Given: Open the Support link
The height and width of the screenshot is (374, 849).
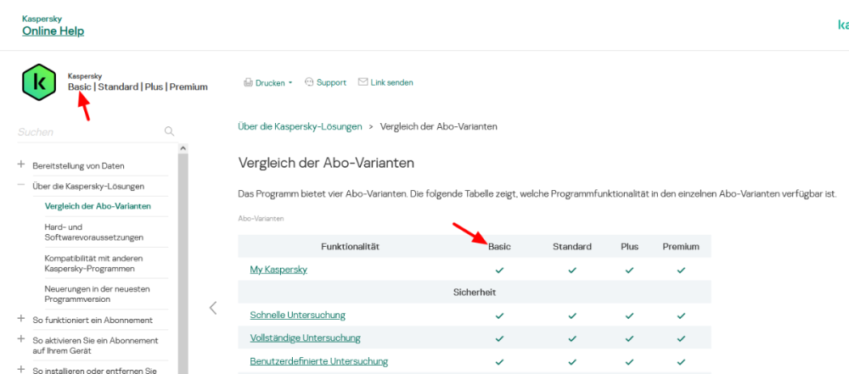Looking at the screenshot, I should pos(331,83).
